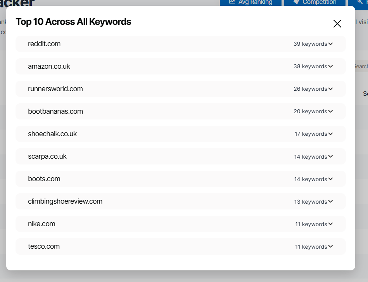Close the Top 10 Across All Keywords dialog
The image size is (368, 282).
click(x=337, y=24)
